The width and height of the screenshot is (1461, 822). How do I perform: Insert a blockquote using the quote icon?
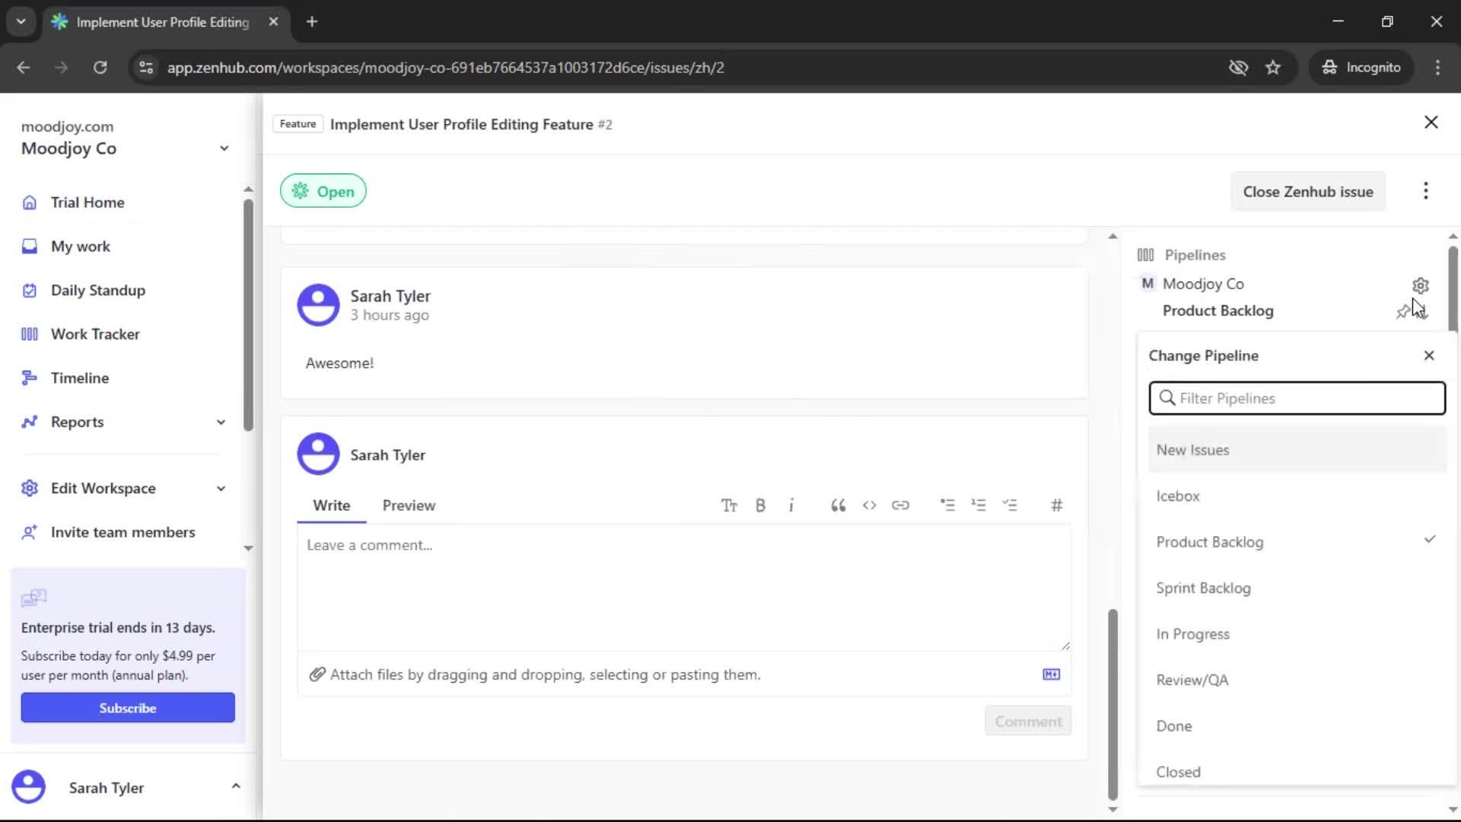pos(838,505)
